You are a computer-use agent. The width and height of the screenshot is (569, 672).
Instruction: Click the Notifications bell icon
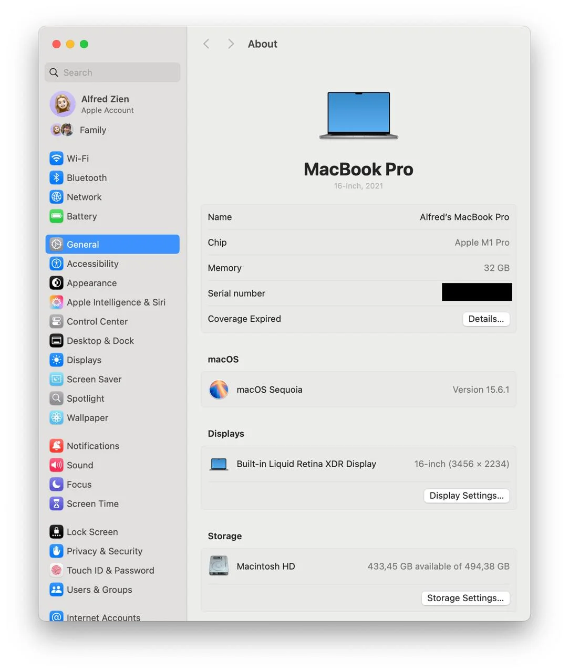click(x=56, y=446)
